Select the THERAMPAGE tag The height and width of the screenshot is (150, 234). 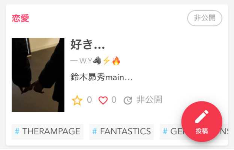click(48, 132)
